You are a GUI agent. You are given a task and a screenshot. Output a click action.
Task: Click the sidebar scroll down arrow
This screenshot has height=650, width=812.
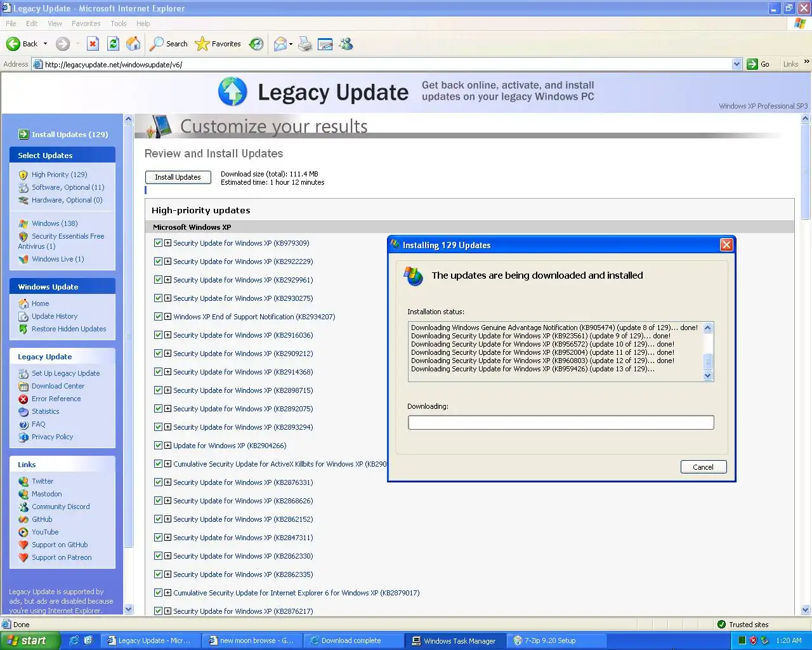point(128,609)
